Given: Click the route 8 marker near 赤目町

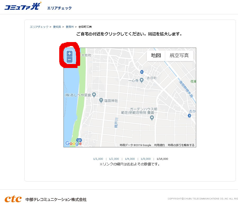Looking at the screenshot, I should (x=142, y=72).
